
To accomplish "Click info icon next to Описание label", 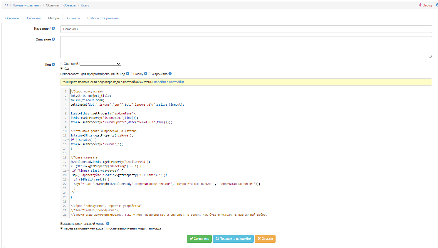I will 53,39.
